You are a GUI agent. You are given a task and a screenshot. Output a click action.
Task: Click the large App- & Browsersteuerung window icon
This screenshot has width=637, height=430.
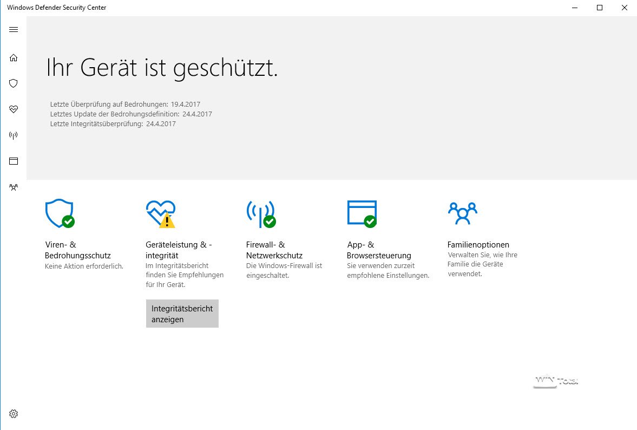362,214
